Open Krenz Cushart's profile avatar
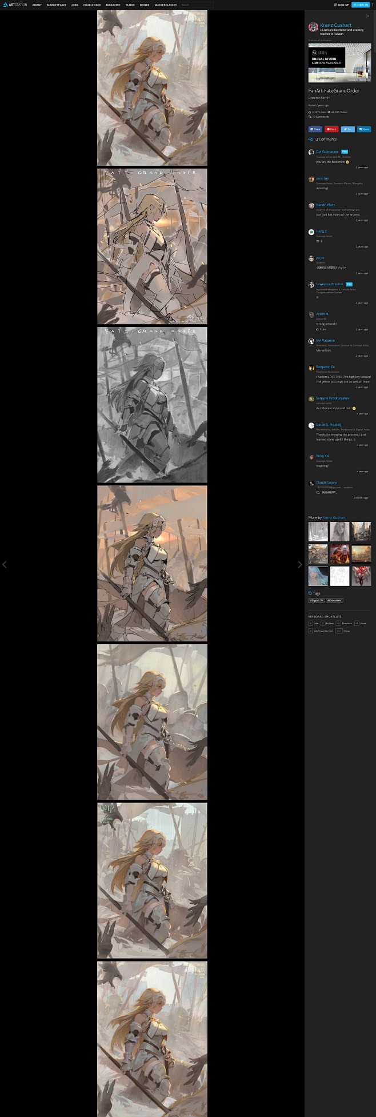 pyautogui.click(x=313, y=27)
